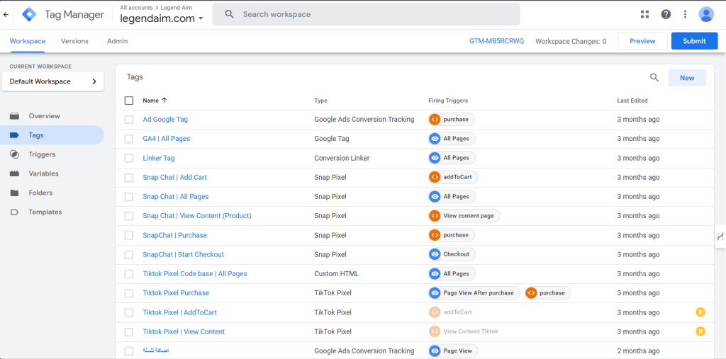The width and height of the screenshot is (726, 359).
Task: Expand the legendaim.com container dropdown
Action: 201,18
